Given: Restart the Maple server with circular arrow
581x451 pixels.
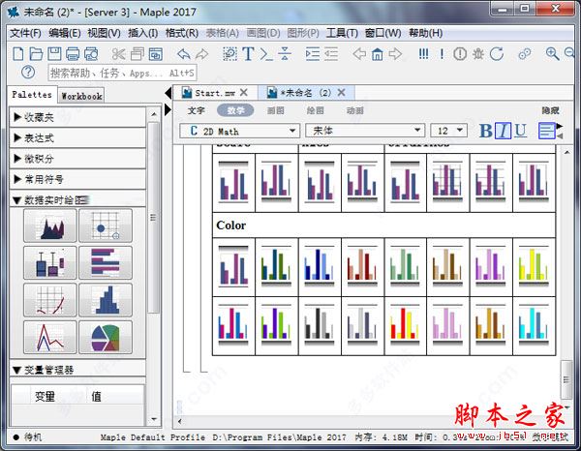Looking at the screenshot, I should click(497, 54).
